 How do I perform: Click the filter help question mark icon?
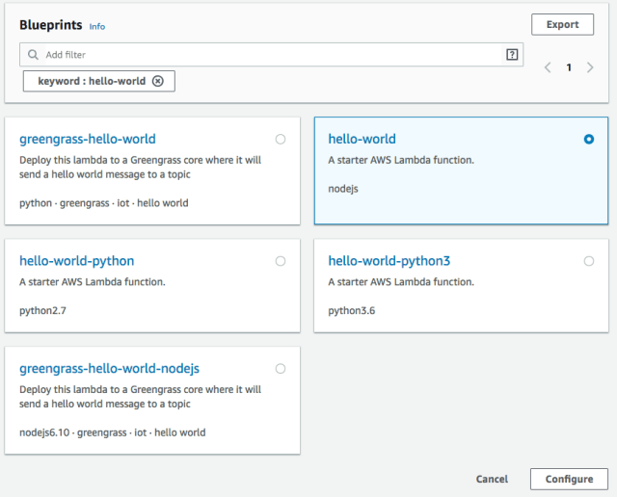(512, 55)
